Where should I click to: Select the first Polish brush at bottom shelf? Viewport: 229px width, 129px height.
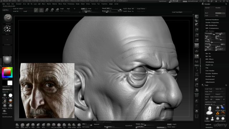tap(17, 125)
